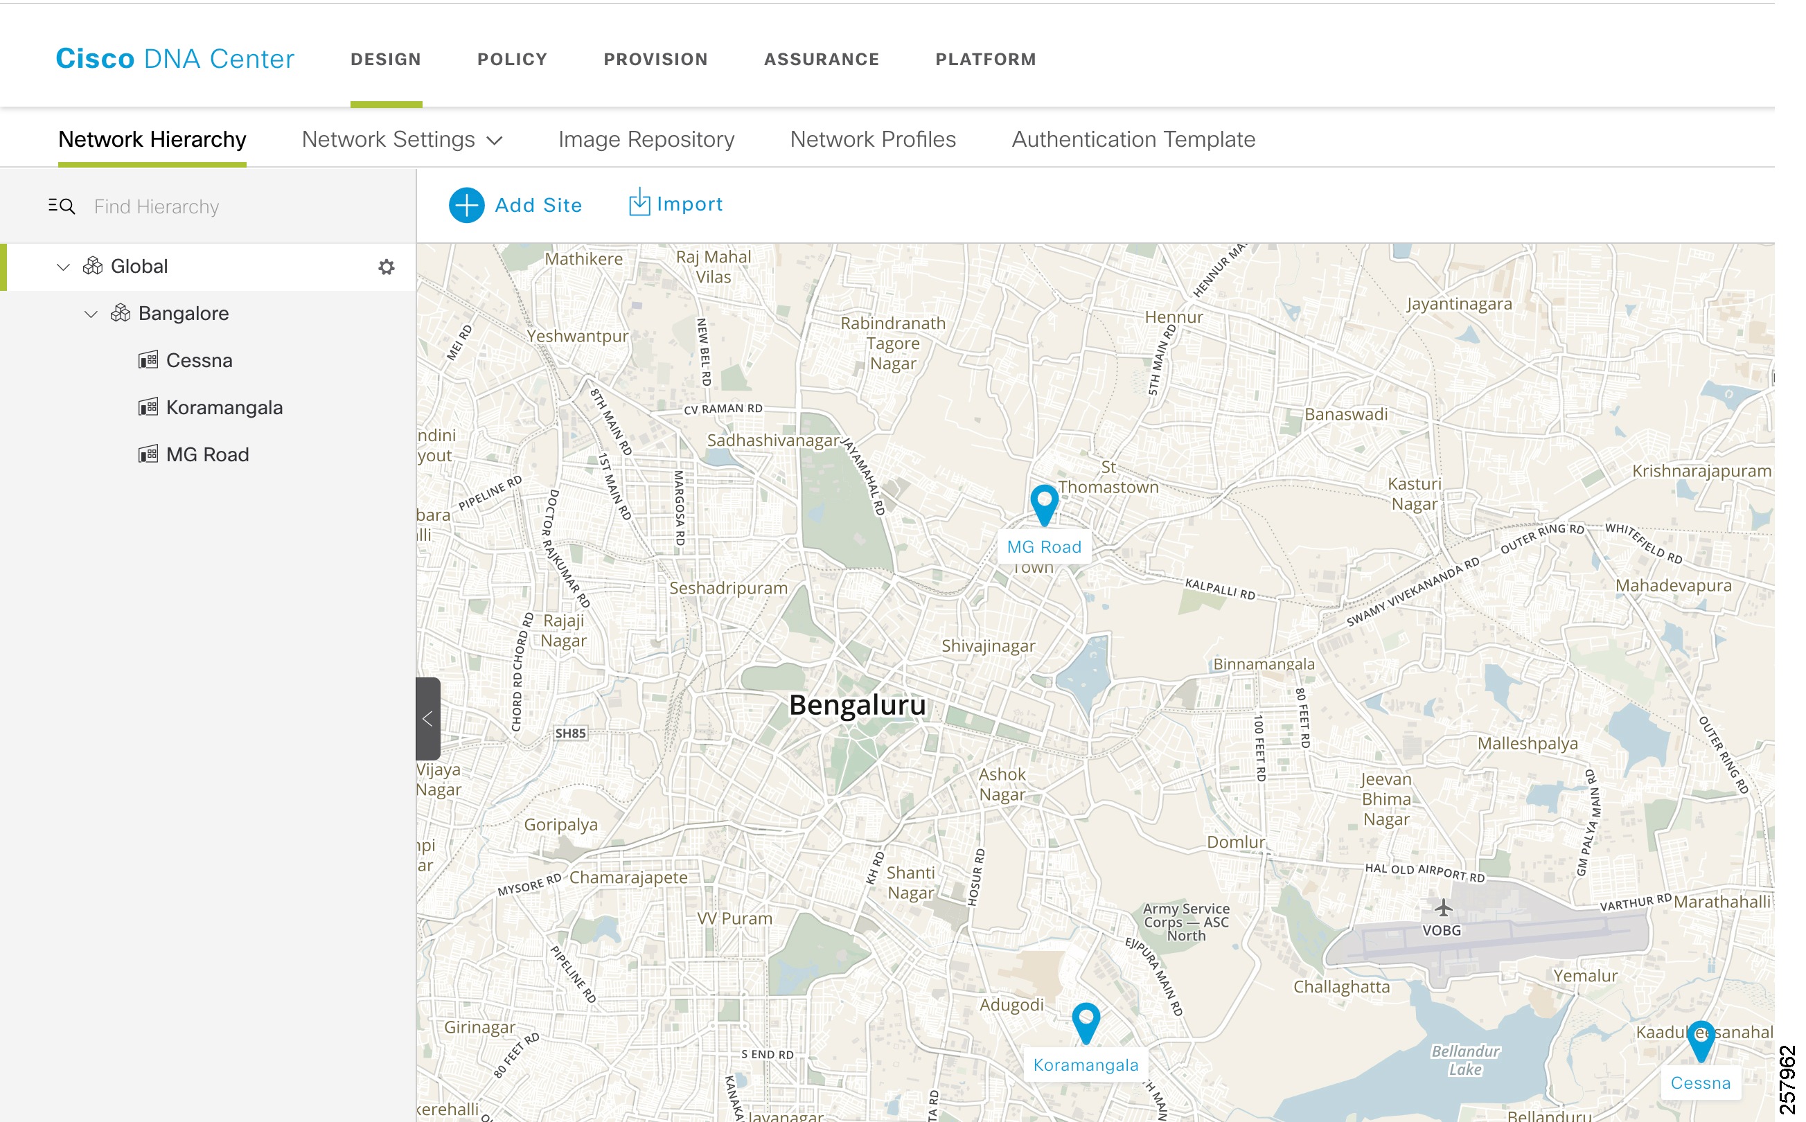Open the Authentication Template tab

[x=1133, y=139]
